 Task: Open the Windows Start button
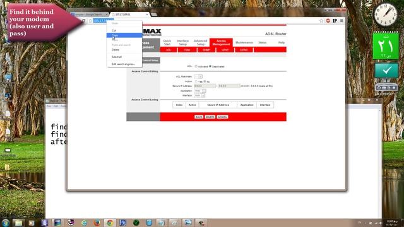pyautogui.click(x=5, y=223)
